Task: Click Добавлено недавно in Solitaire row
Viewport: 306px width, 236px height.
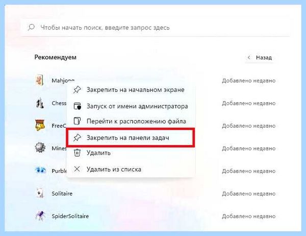Action: 249,194
